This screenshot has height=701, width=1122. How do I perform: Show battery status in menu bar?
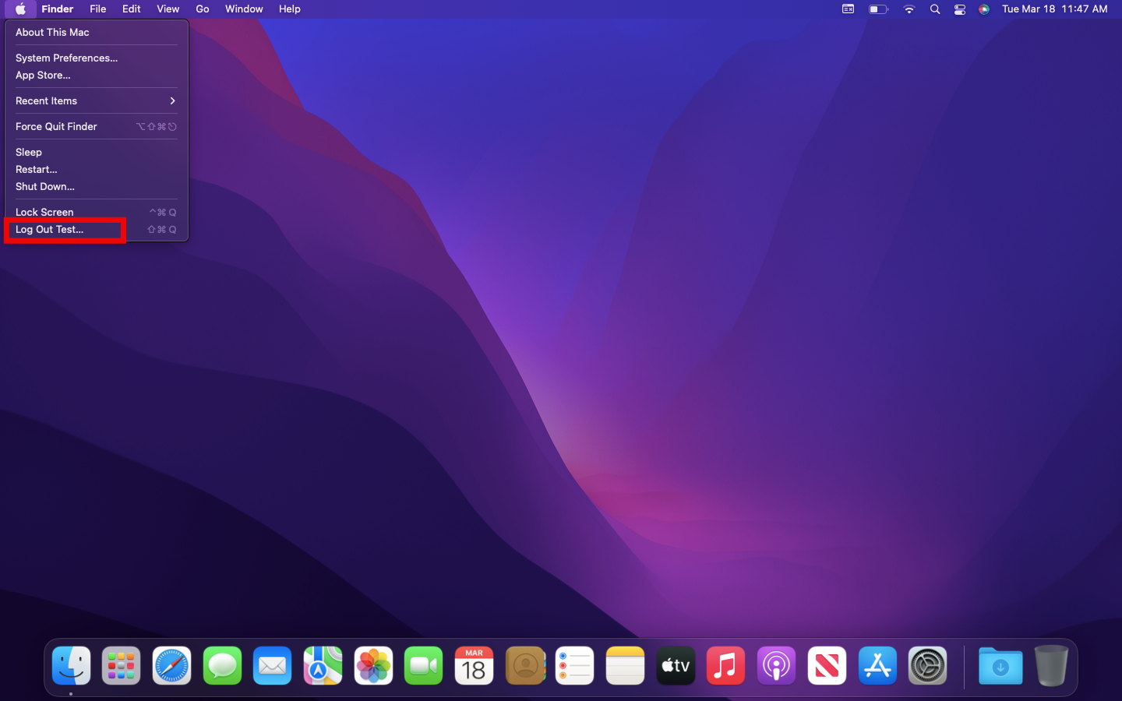tap(878, 9)
